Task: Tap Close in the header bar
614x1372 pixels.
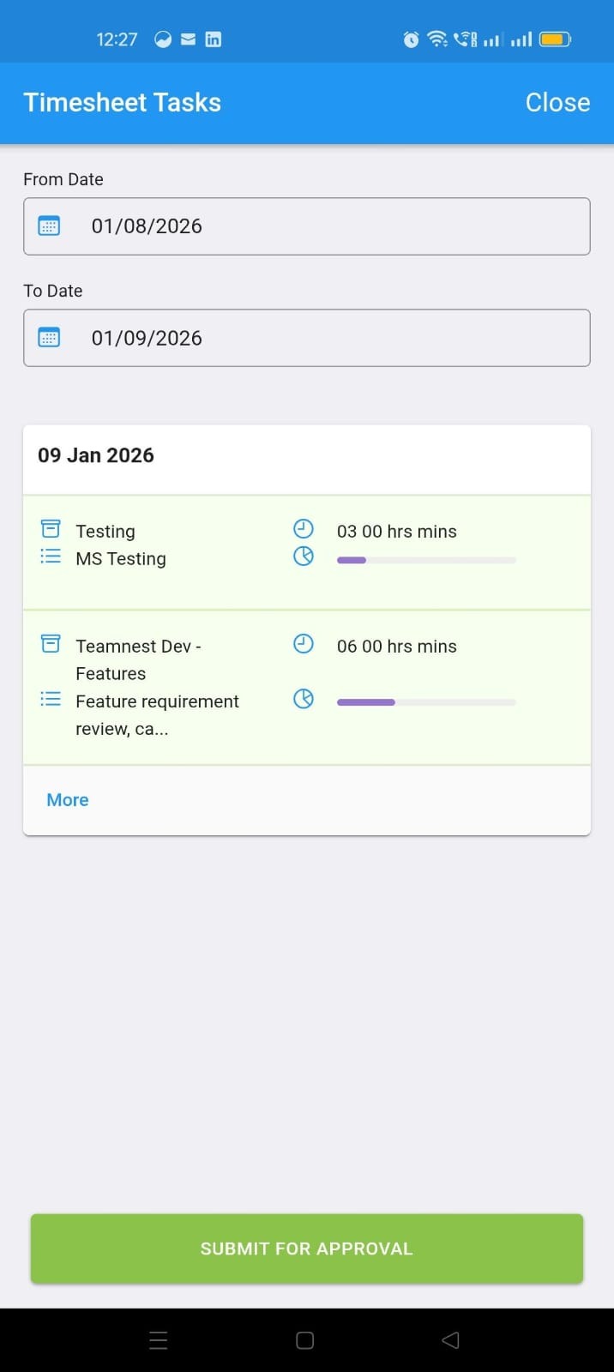Action: [557, 103]
